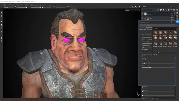Adjust the Angle Jitter slider

click(x=158, y=92)
